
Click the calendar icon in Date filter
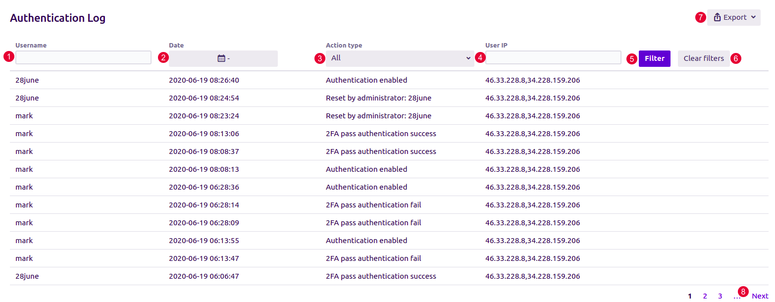point(221,58)
